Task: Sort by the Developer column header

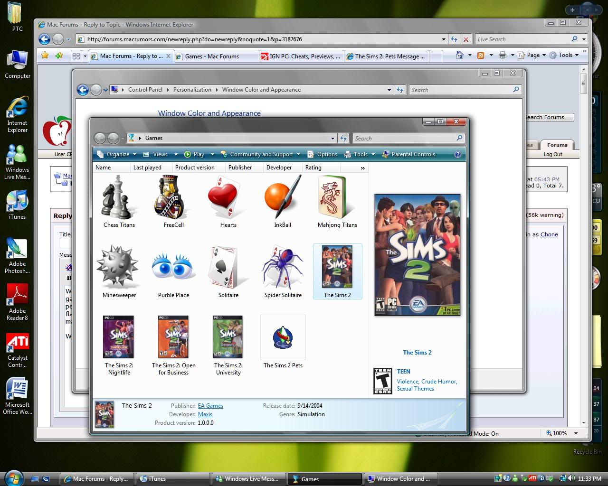Action: pos(282,168)
